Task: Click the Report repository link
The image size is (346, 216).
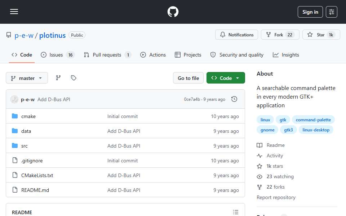Action: [276, 198]
